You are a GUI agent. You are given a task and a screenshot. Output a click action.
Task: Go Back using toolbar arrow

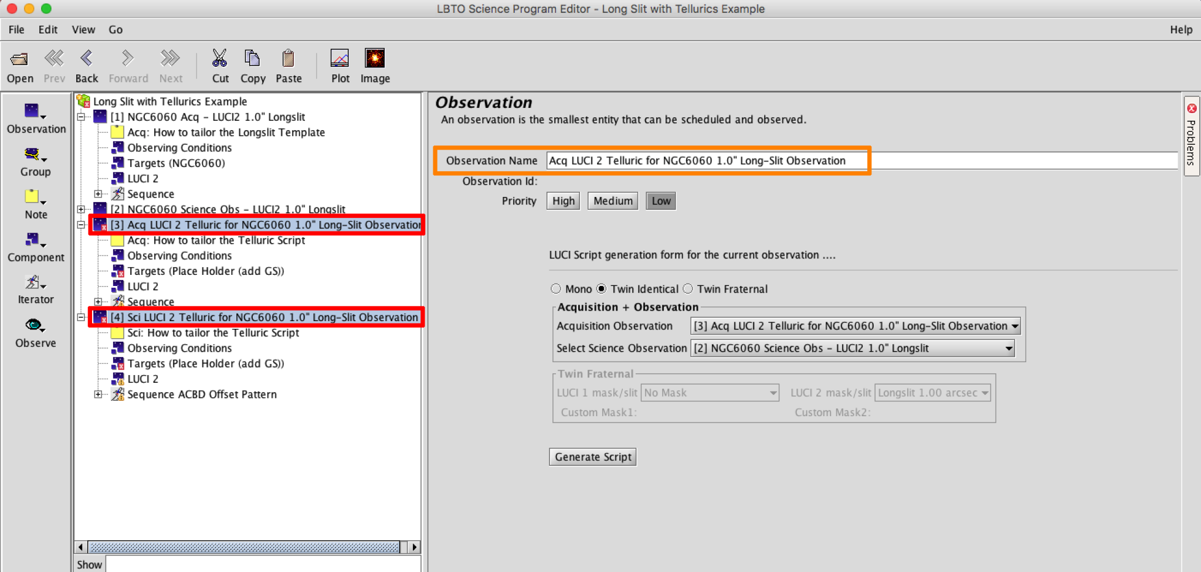click(87, 58)
